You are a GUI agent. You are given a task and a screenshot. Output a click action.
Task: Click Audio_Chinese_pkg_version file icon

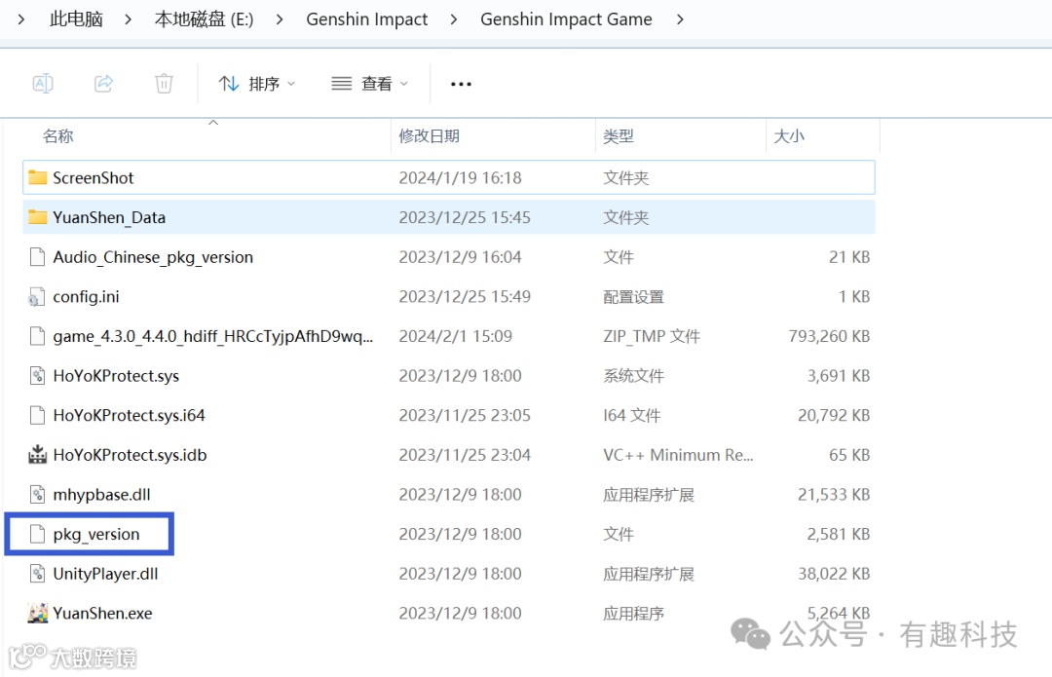point(38,257)
